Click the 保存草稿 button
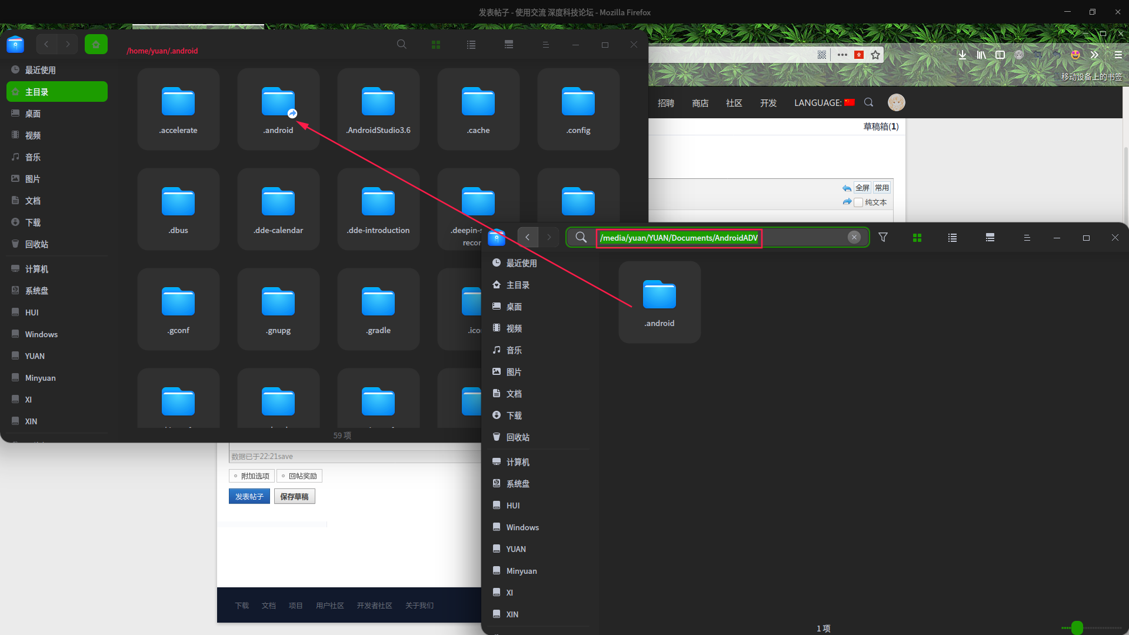Viewport: 1129px width, 635px height. tap(294, 497)
